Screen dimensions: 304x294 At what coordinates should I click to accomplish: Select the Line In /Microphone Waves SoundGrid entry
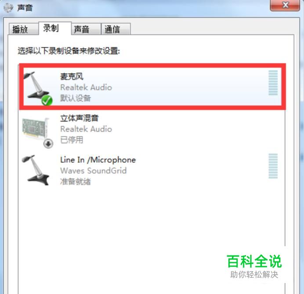click(152, 170)
